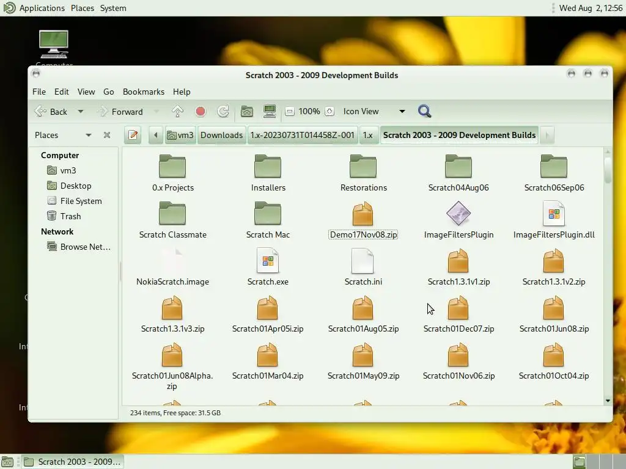Select the Scratch04Aug06 folder
Viewport: 626px width, 469px height.
click(458, 173)
